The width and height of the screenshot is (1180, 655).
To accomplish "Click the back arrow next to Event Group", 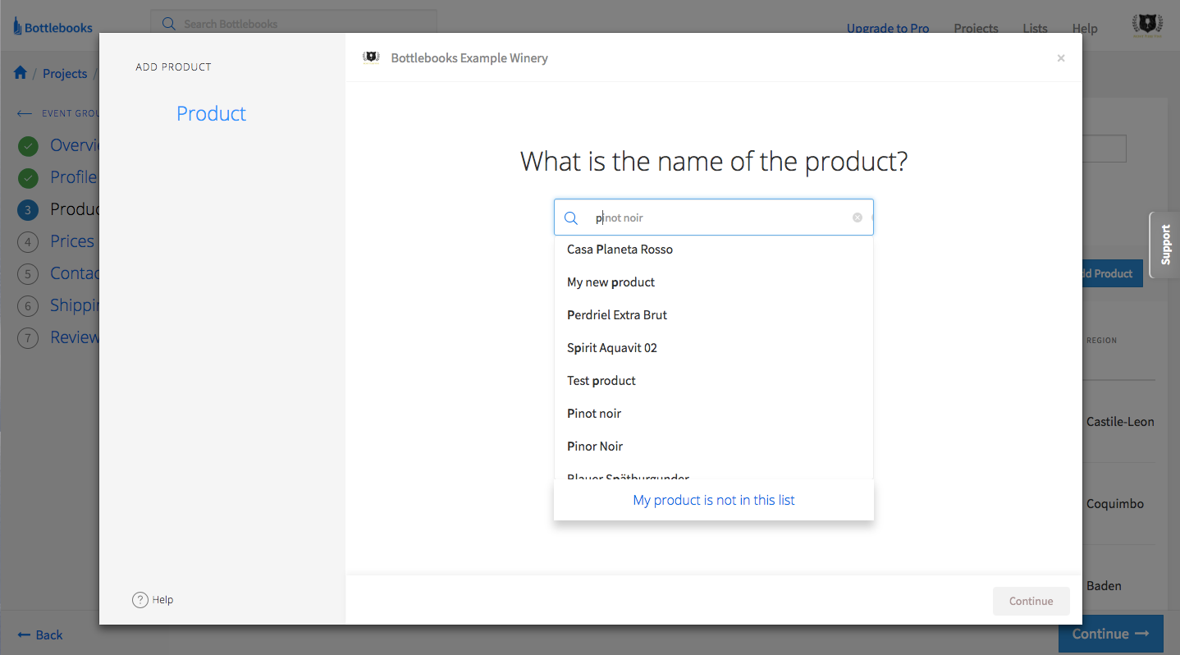I will tap(25, 113).
